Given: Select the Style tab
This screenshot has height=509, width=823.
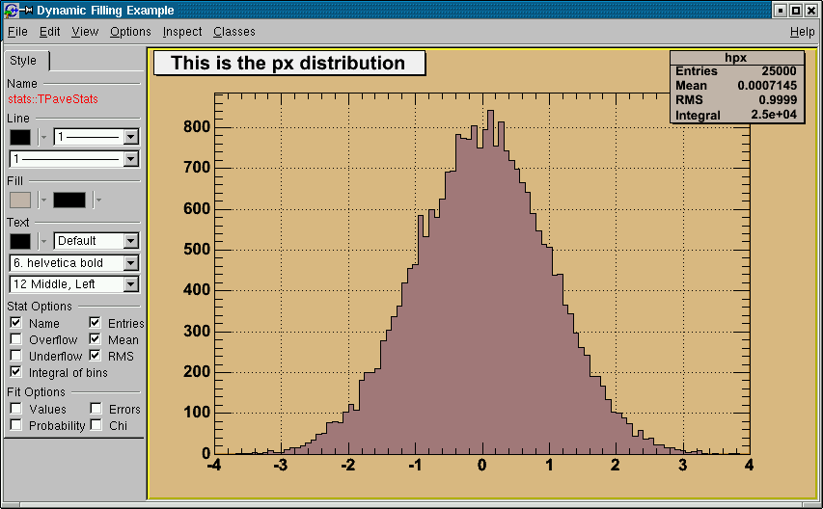Looking at the screenshot, I should [24, 61].
